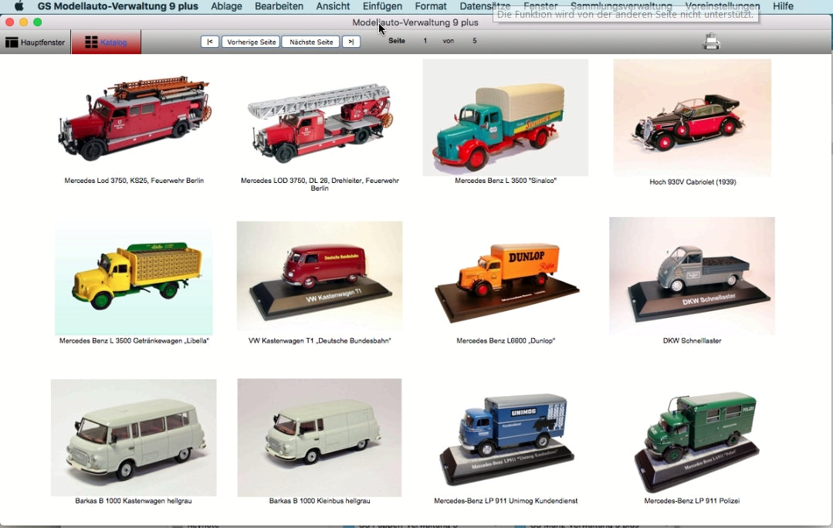Viewport: 833px width, 528px height.
Task: Open the Horch 930V Cabriolet thumbnail
Action: 692,117
